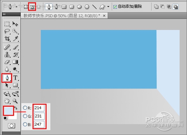Select the Move tool
187x135 pixels.
pos(15,24)
